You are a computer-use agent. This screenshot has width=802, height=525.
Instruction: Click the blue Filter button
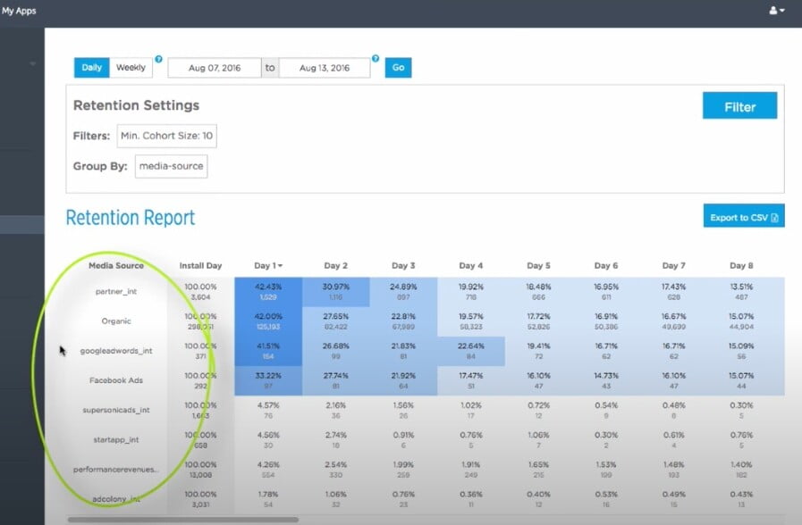click(739, 105)
